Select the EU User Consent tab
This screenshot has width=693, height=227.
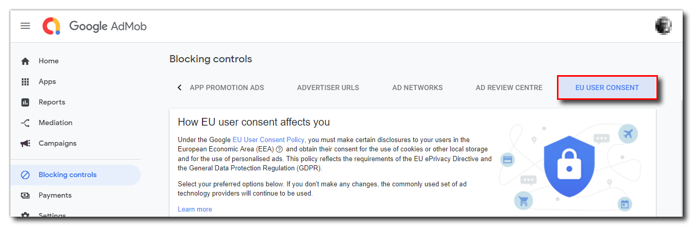607,88
